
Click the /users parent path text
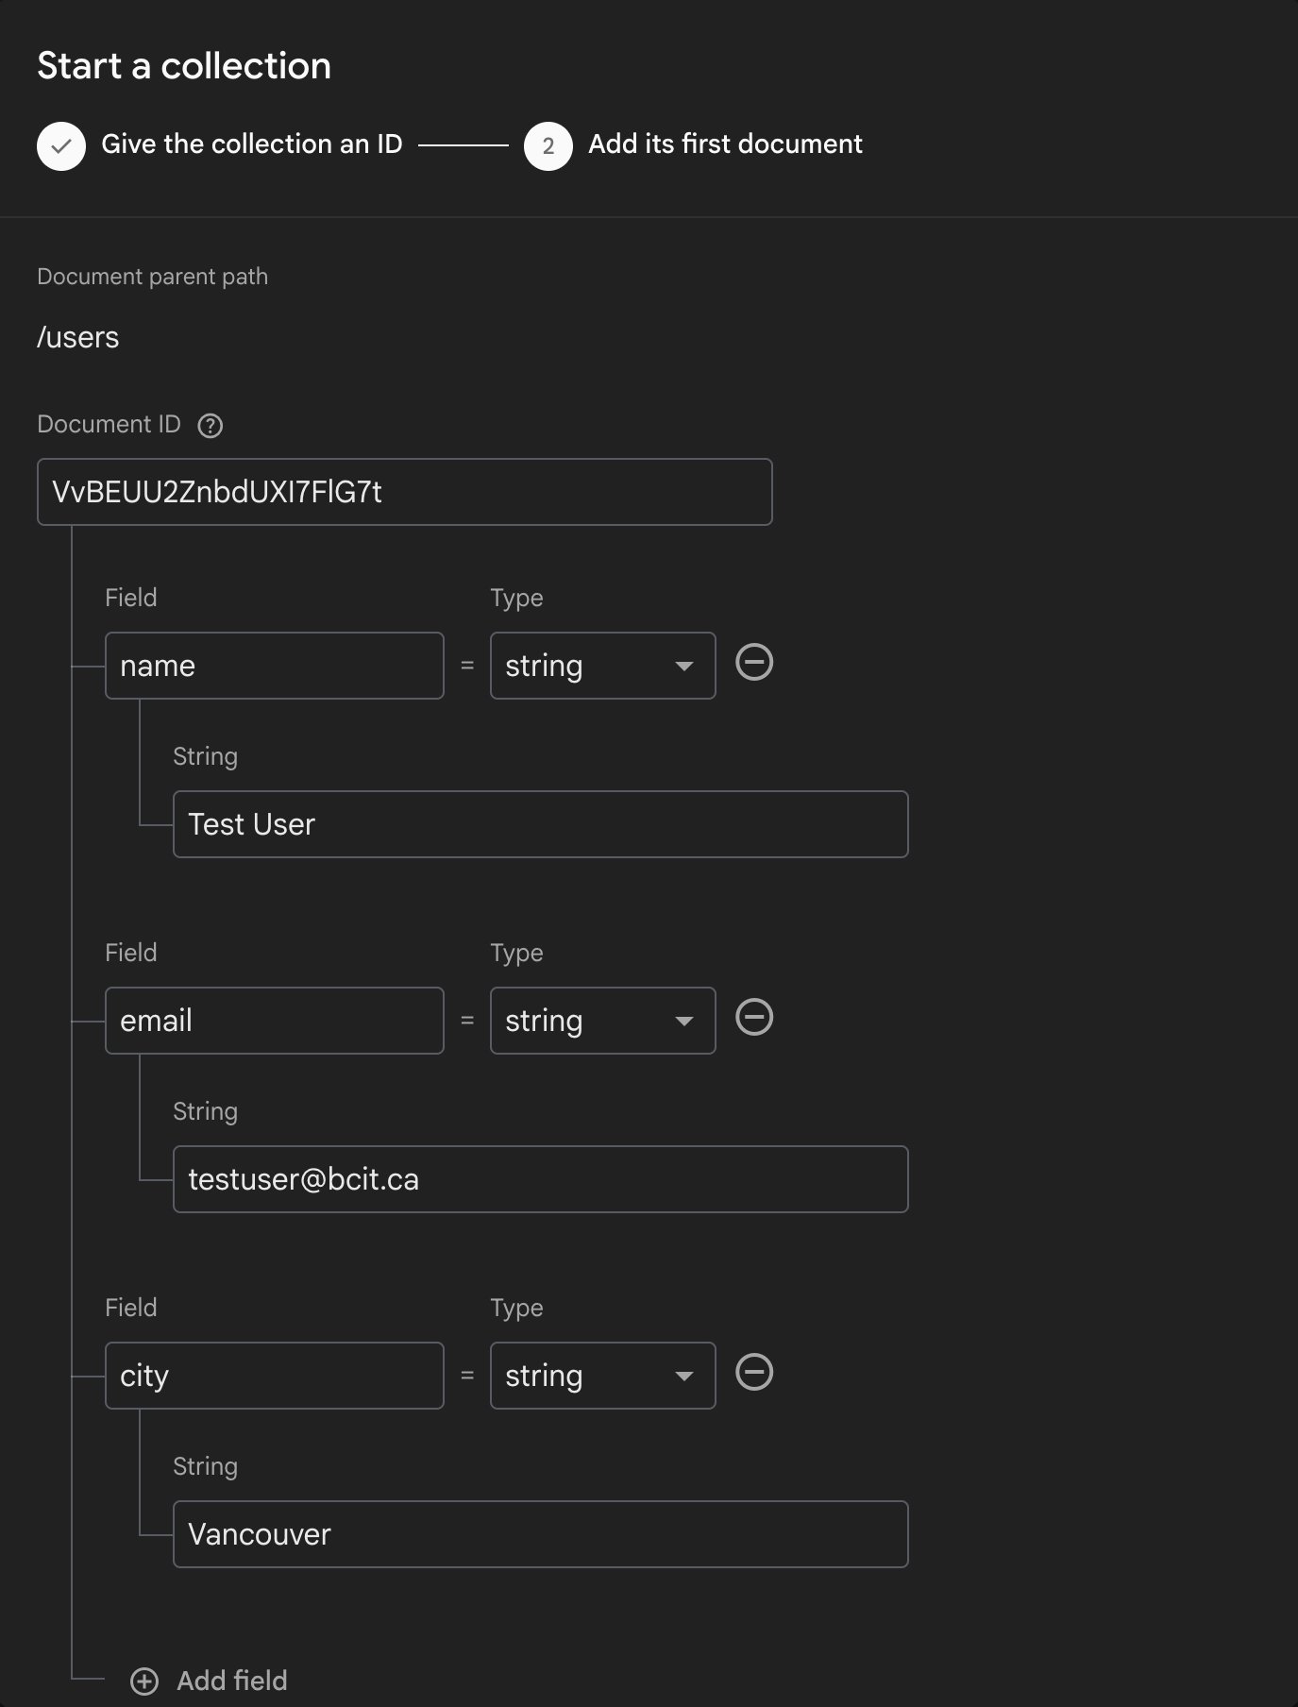(x=77, y=338)
